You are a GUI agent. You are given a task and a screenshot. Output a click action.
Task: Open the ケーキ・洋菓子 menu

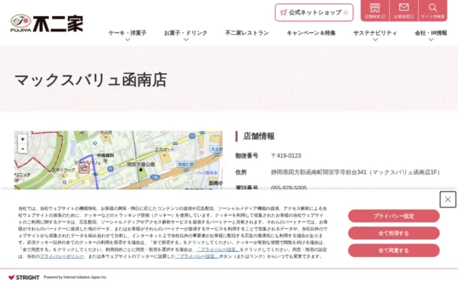coord(127,33)
